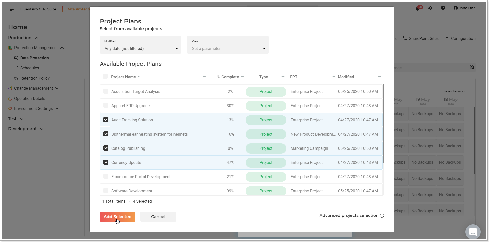The image size is (489, 242).
Task: Open the settings gear icon
Action: [430, 8]
